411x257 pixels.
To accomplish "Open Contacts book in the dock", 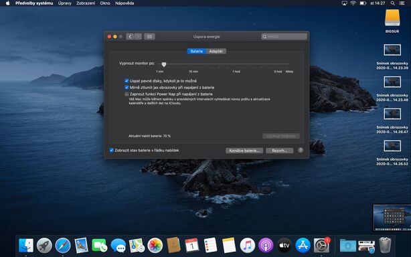I will pos(173,246).
